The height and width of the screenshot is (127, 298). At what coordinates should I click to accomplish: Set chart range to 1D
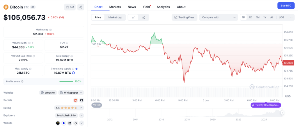(x=244, y=17)
